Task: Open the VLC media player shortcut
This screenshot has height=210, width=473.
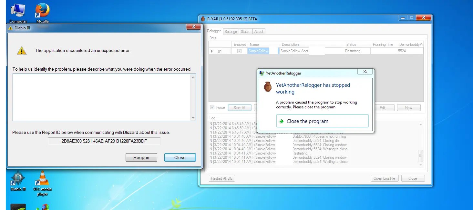Action: [42, 183]
